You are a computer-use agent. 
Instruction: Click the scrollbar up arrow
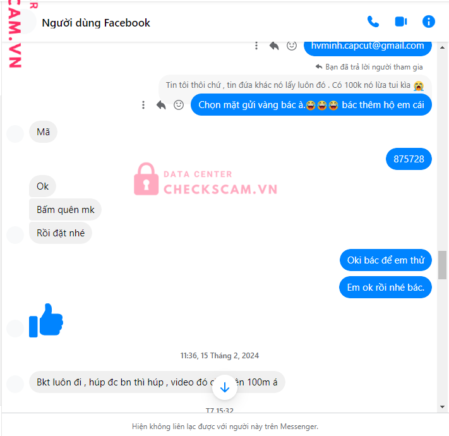[442, 47]
